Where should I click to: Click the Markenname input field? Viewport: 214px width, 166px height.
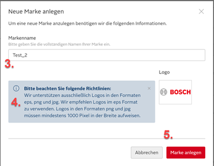(x=107, y=55)
